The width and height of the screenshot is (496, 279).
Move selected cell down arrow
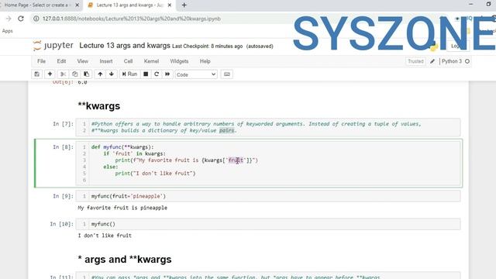pos(112,74)
